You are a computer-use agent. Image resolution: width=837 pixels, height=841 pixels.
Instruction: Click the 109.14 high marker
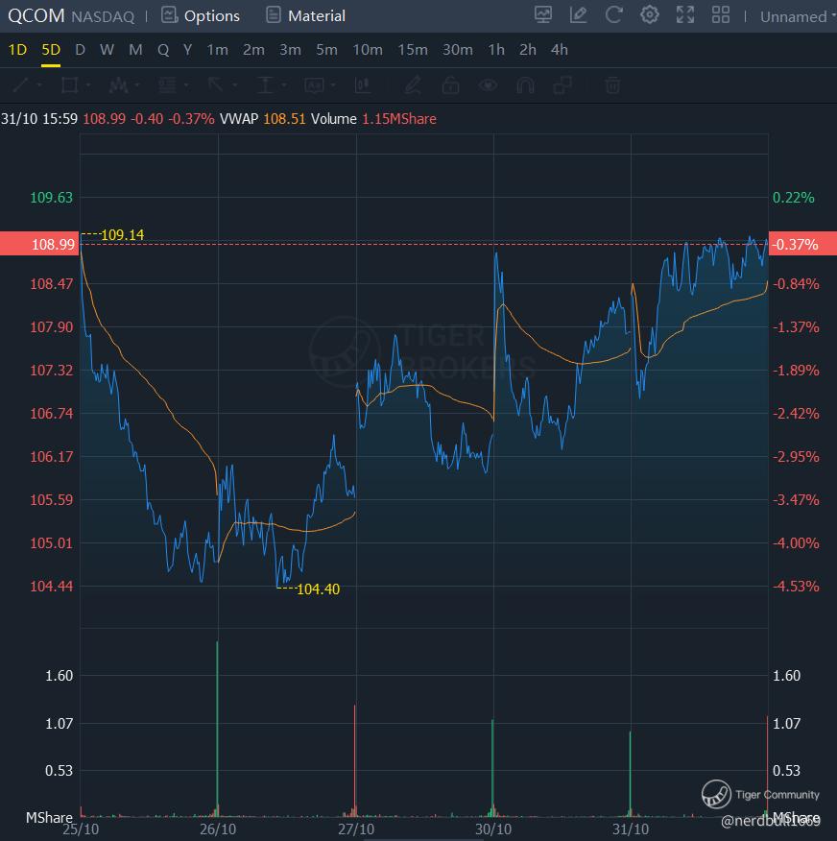tap(122, 235)
